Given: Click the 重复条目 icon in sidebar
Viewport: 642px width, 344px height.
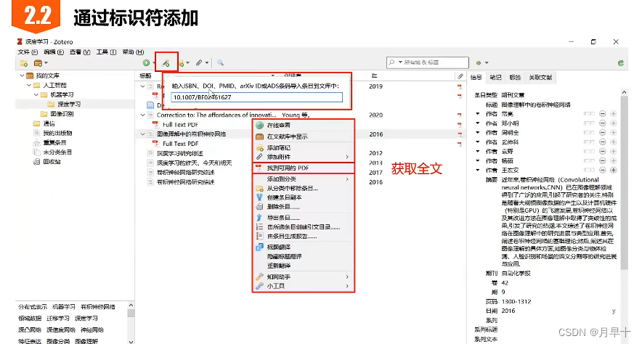Looking at the screenshot, I should click(x=36, y=143).
